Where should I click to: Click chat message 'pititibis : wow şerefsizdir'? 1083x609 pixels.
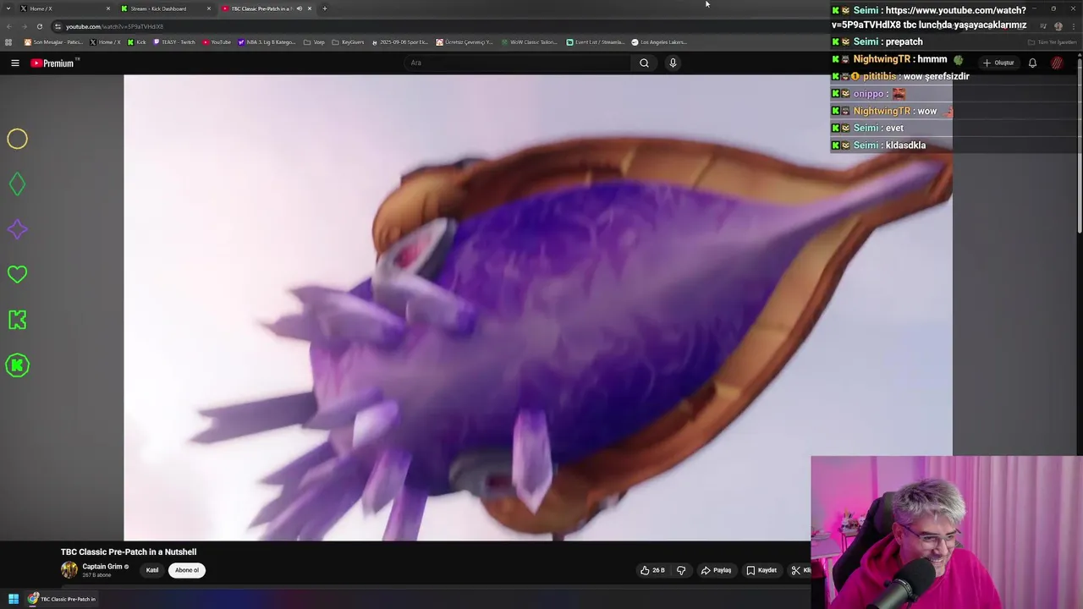901,76
